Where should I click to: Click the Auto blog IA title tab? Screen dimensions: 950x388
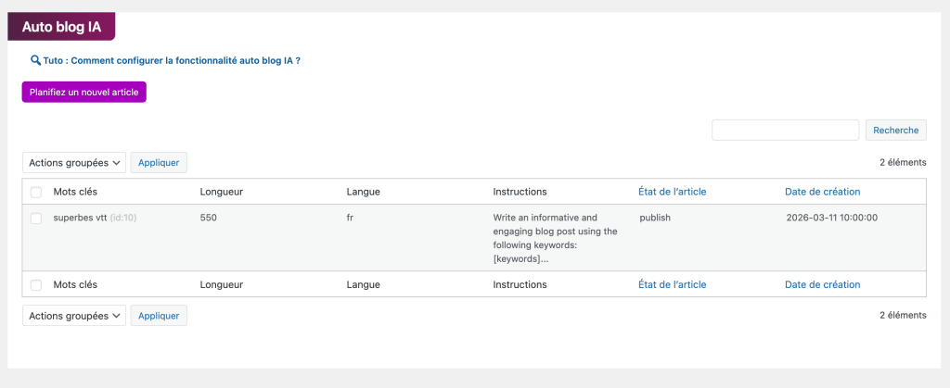pyautogui.click(x=61, y=27)
